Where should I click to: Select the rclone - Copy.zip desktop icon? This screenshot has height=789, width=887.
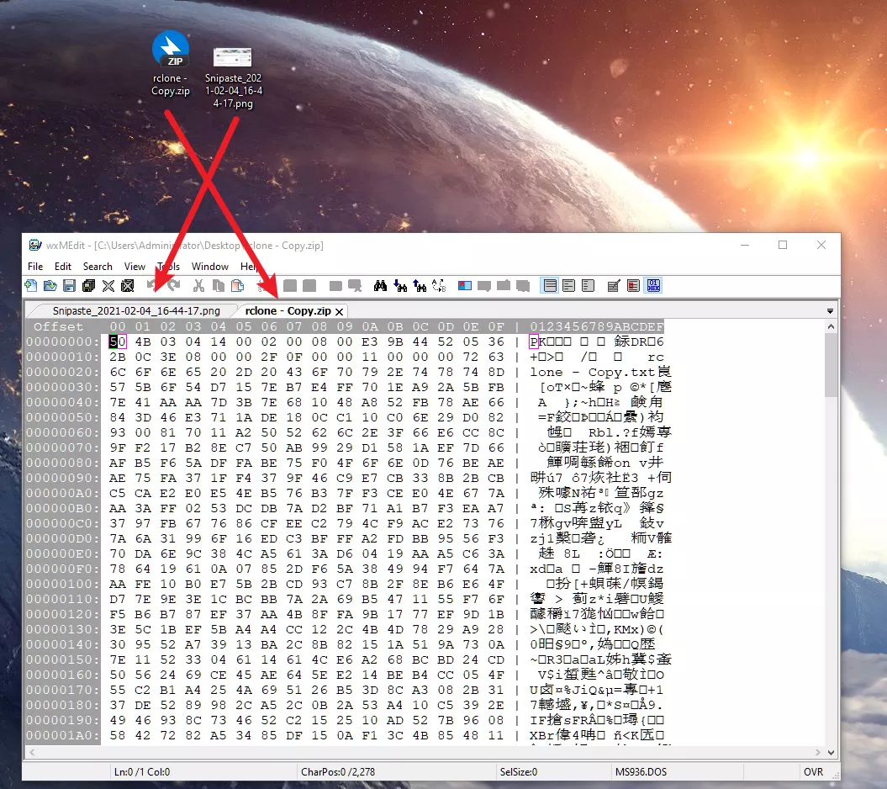(x=171, y=63)
